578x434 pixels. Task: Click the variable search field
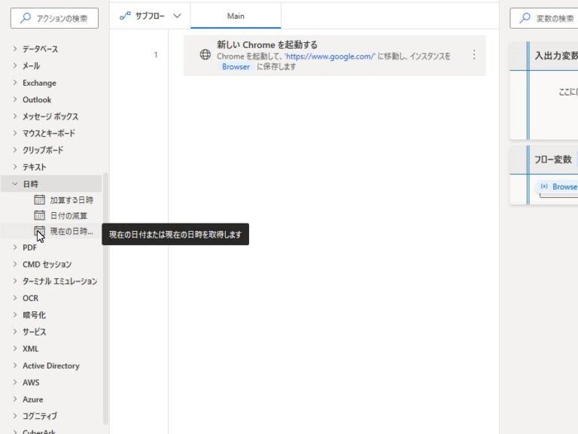coord(544,18)
